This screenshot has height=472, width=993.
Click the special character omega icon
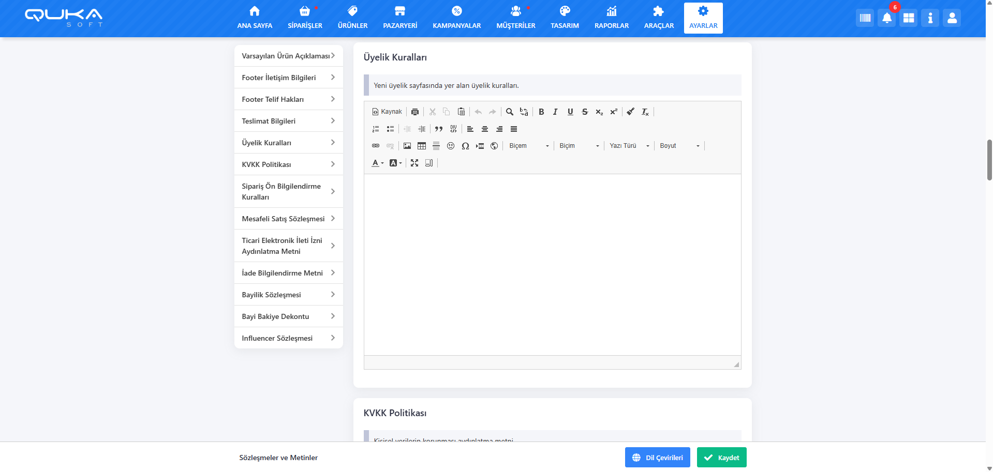pos(465,146)
